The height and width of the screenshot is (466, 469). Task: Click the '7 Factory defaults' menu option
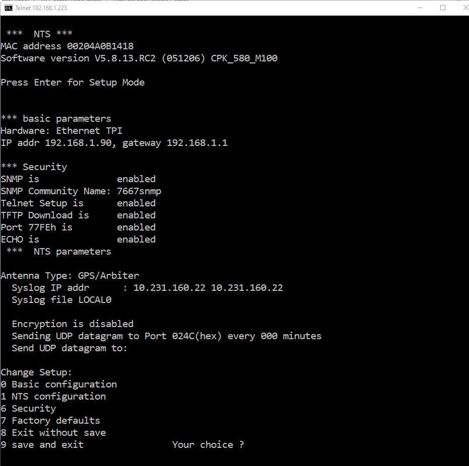50,421
